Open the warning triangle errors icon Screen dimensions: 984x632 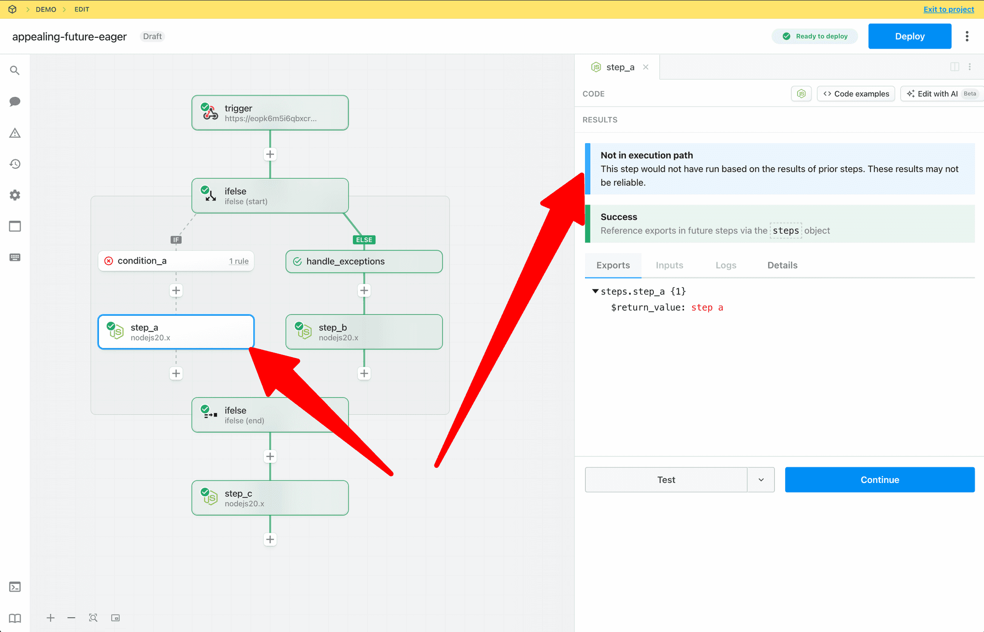click(15, 133)
